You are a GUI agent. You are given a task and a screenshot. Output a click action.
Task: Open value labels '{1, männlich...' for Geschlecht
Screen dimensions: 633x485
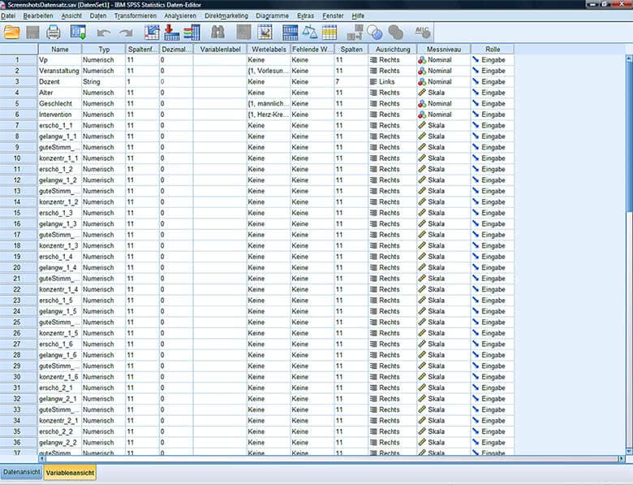pos(269,103)
